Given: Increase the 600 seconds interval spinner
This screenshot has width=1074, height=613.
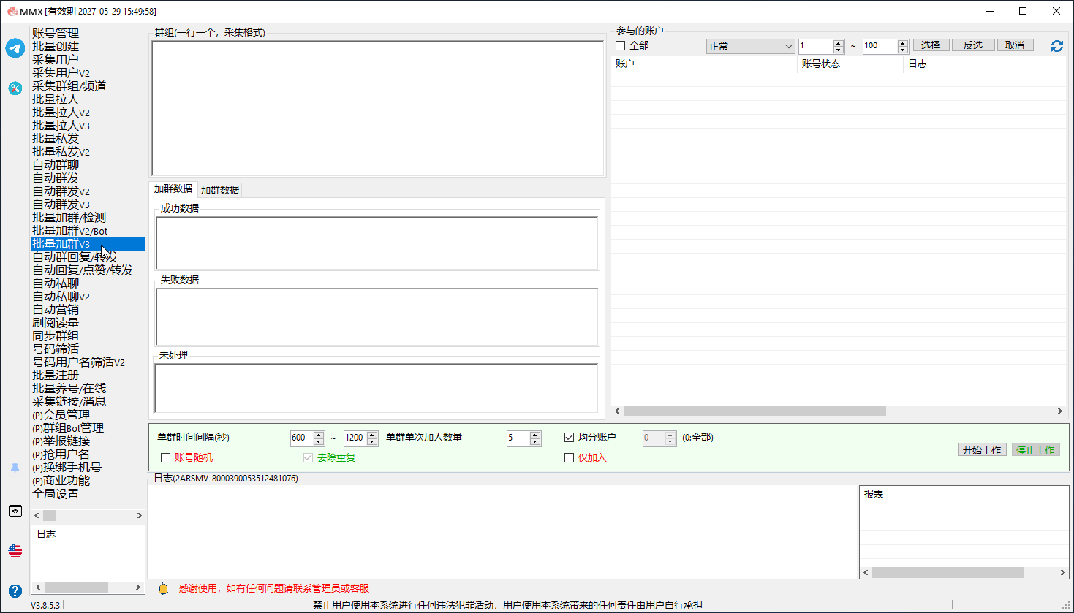Looking at the screenshot, I should coord(319,435).
